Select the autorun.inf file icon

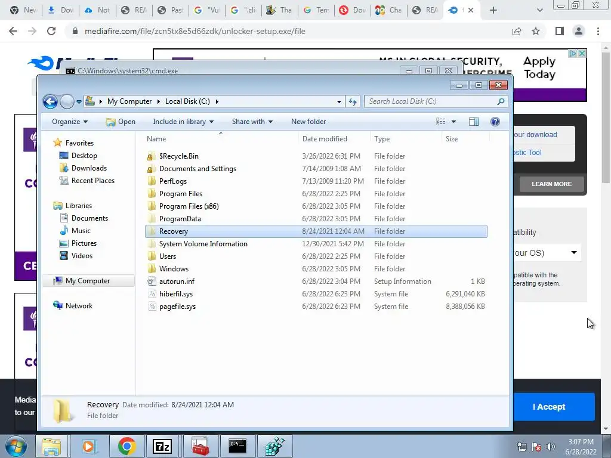coord(151,281)
